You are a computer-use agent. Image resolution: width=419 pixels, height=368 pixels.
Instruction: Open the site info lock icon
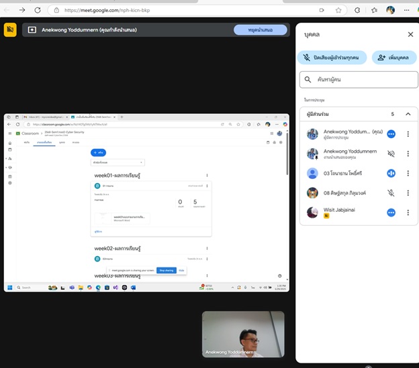tap(56, 10)
